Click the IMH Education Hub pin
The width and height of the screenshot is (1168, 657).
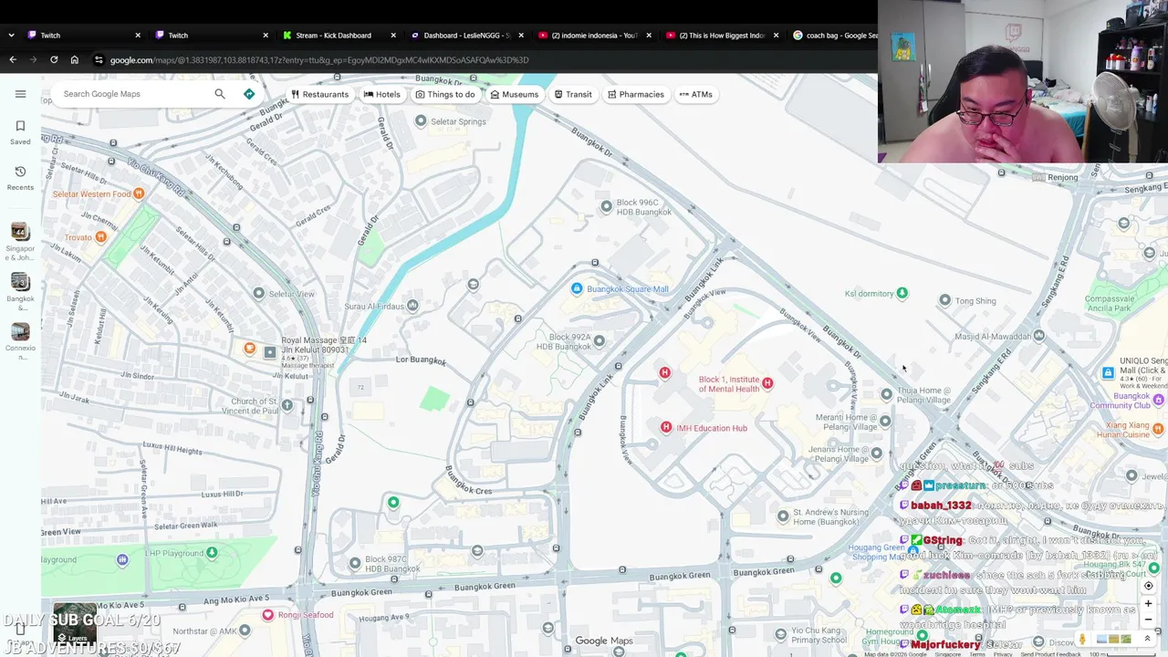[666, 427]
